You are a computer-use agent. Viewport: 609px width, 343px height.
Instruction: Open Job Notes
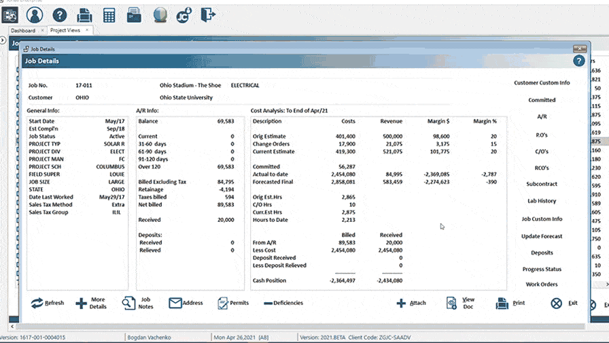click(x=138, y=303)
